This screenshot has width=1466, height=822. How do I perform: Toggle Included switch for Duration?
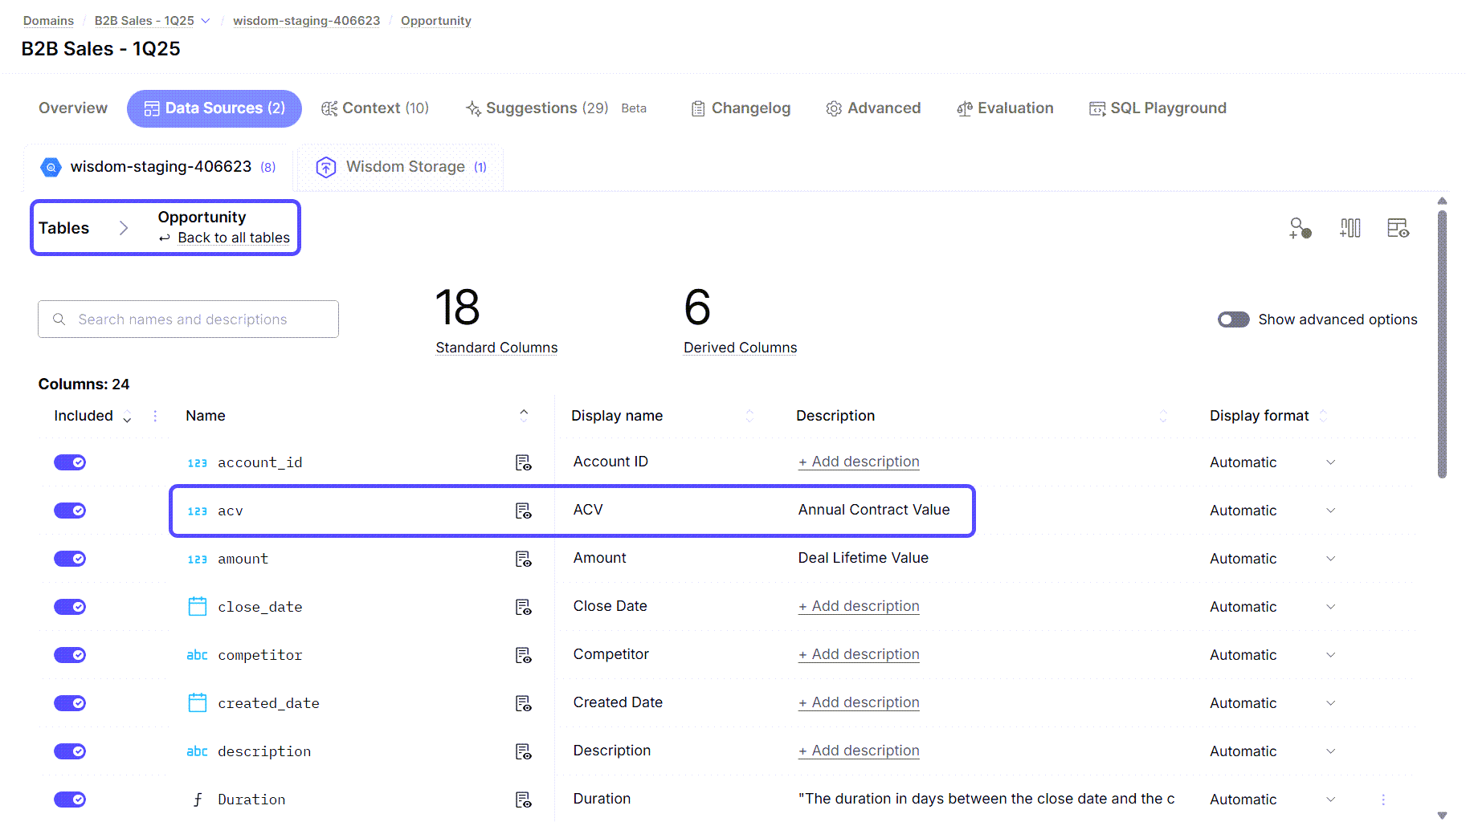click(x=70, y=800)
